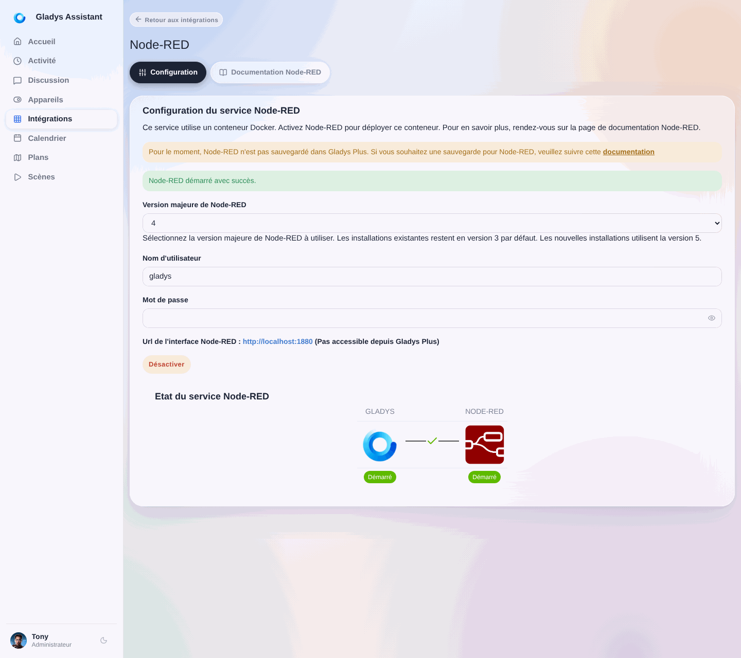This screenshot has height=658, width=741.
Task: Click the back arrow icon
Action: pos(138,20)
